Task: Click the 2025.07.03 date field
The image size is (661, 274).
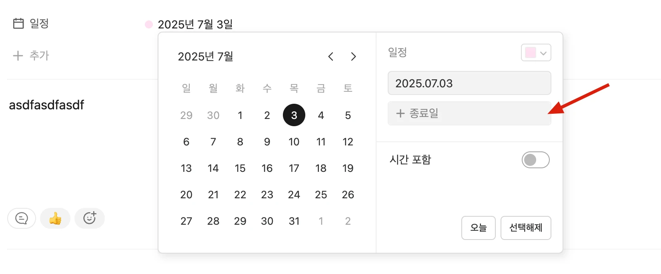Action: click(469, 83)
